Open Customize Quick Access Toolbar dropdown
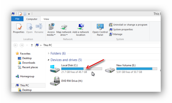This screenshot has width=172, height=103. (29, 14)
